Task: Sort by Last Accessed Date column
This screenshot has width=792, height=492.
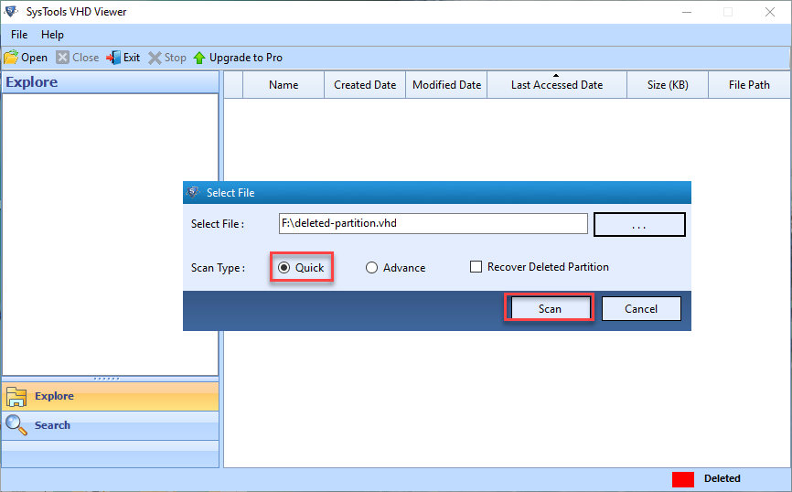Action: pos(556,85)
